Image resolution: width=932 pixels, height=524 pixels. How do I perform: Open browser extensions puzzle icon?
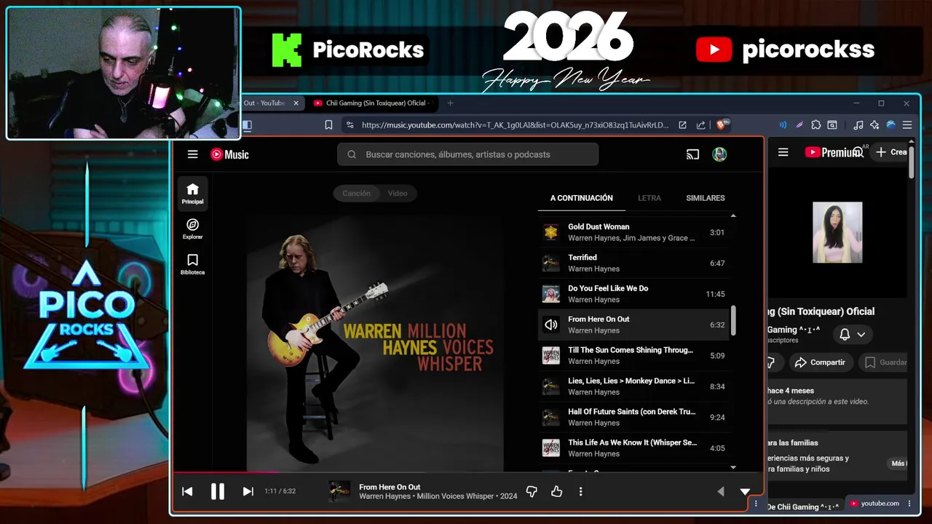click(x=815, y=125)
